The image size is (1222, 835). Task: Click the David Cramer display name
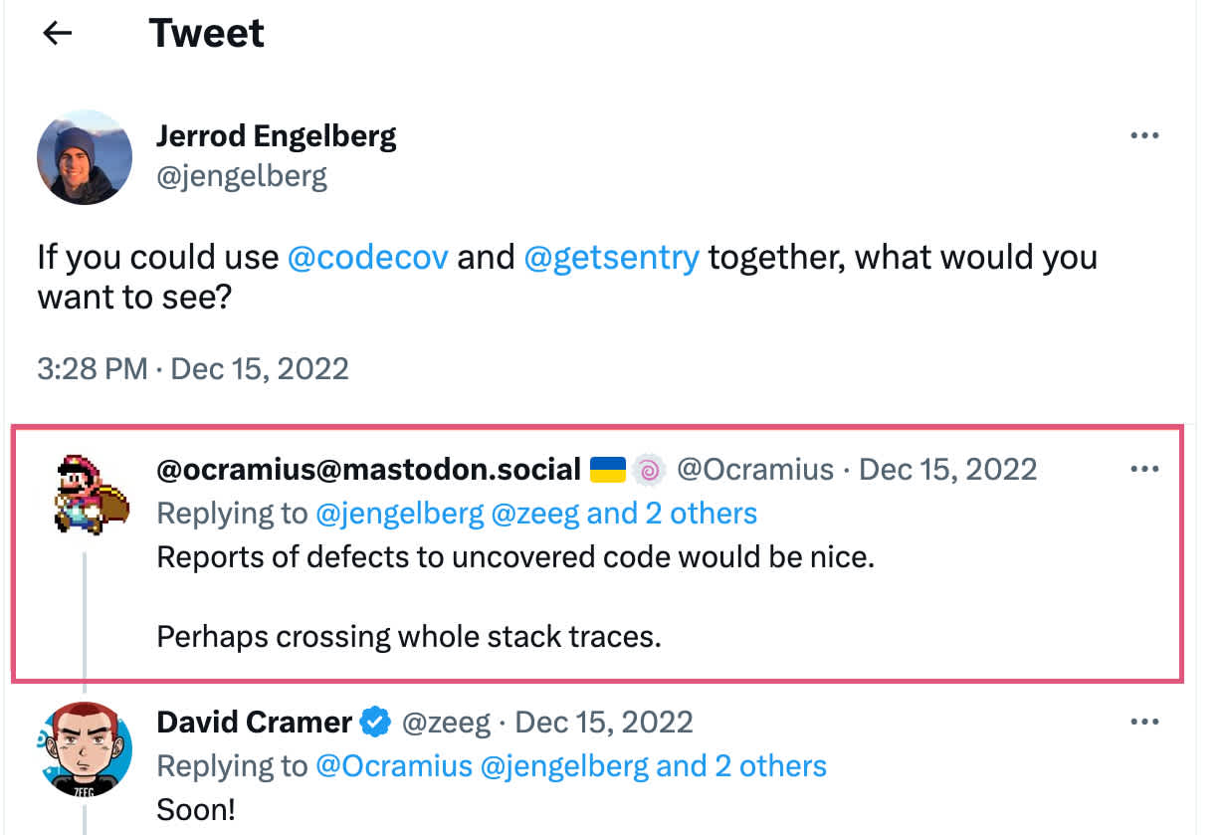(x=254, y=723)
